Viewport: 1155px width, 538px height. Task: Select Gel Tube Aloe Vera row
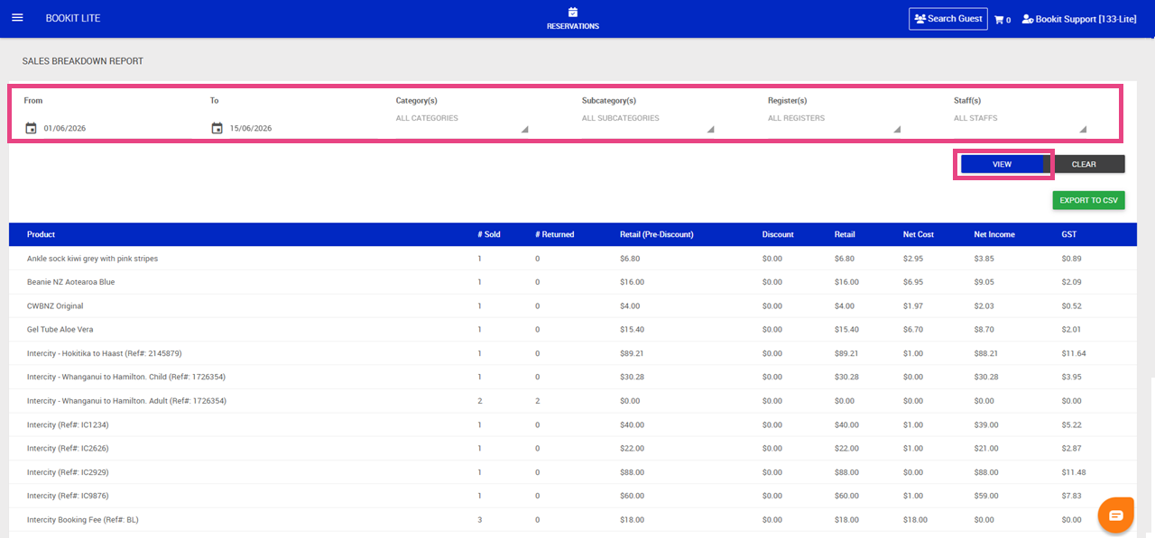point(573,330)
